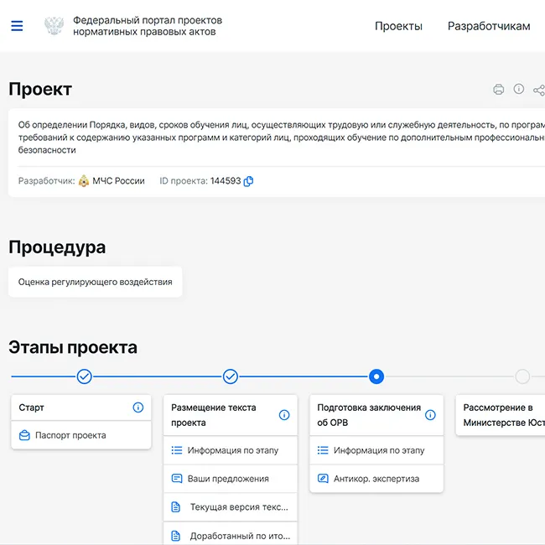The height and width of the screenshot is (545, 545).
Task: Click the Старт stage card header
Action: [81, 407]
